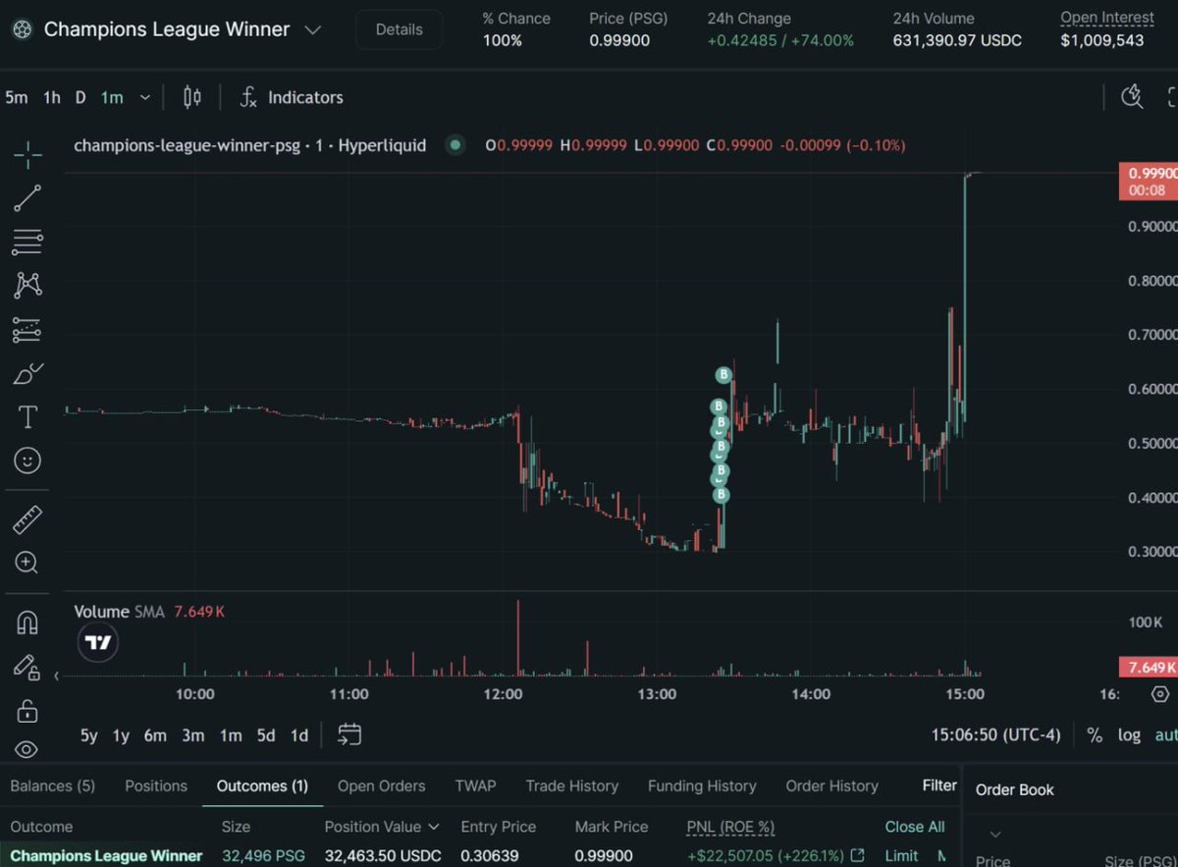Click the Limit close link

(x=901, y=855)
